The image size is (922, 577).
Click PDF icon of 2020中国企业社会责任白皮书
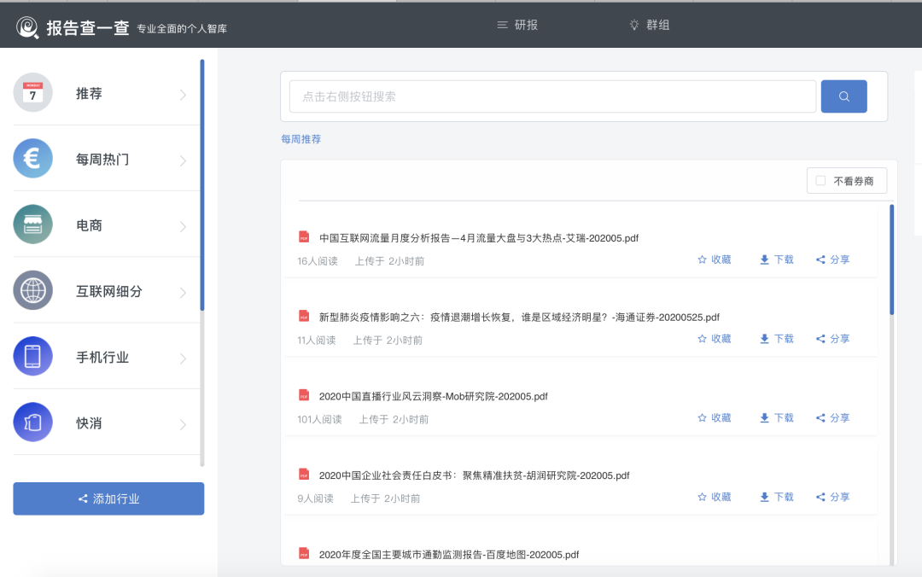304,475
